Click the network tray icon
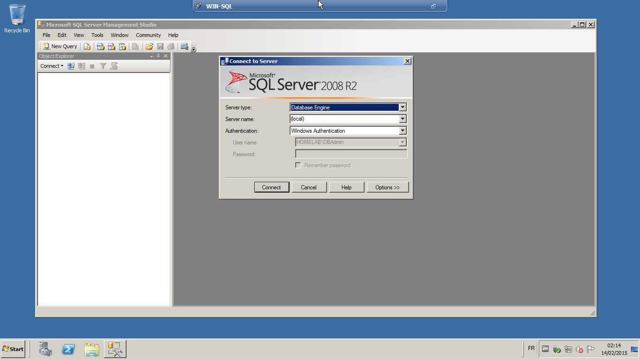This screenshot has height=359, width=640. (x=568, y=349)
